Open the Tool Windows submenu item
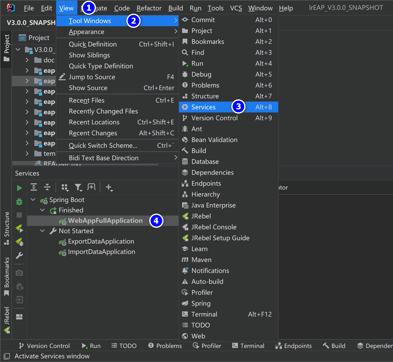Viewport: 393px width, 362px height. click(x=117, y=21)
